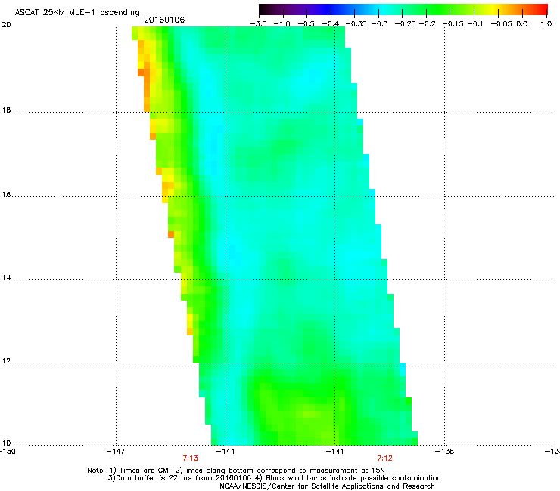The height and width of the screenshot is (491, 560).
Task: Select the -0.1 color bar label
Action: (475, 24)
